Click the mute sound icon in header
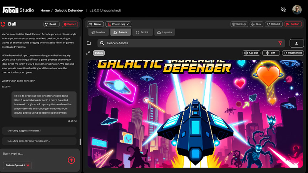This screenshot has width=308, height=173. (283, 10)
